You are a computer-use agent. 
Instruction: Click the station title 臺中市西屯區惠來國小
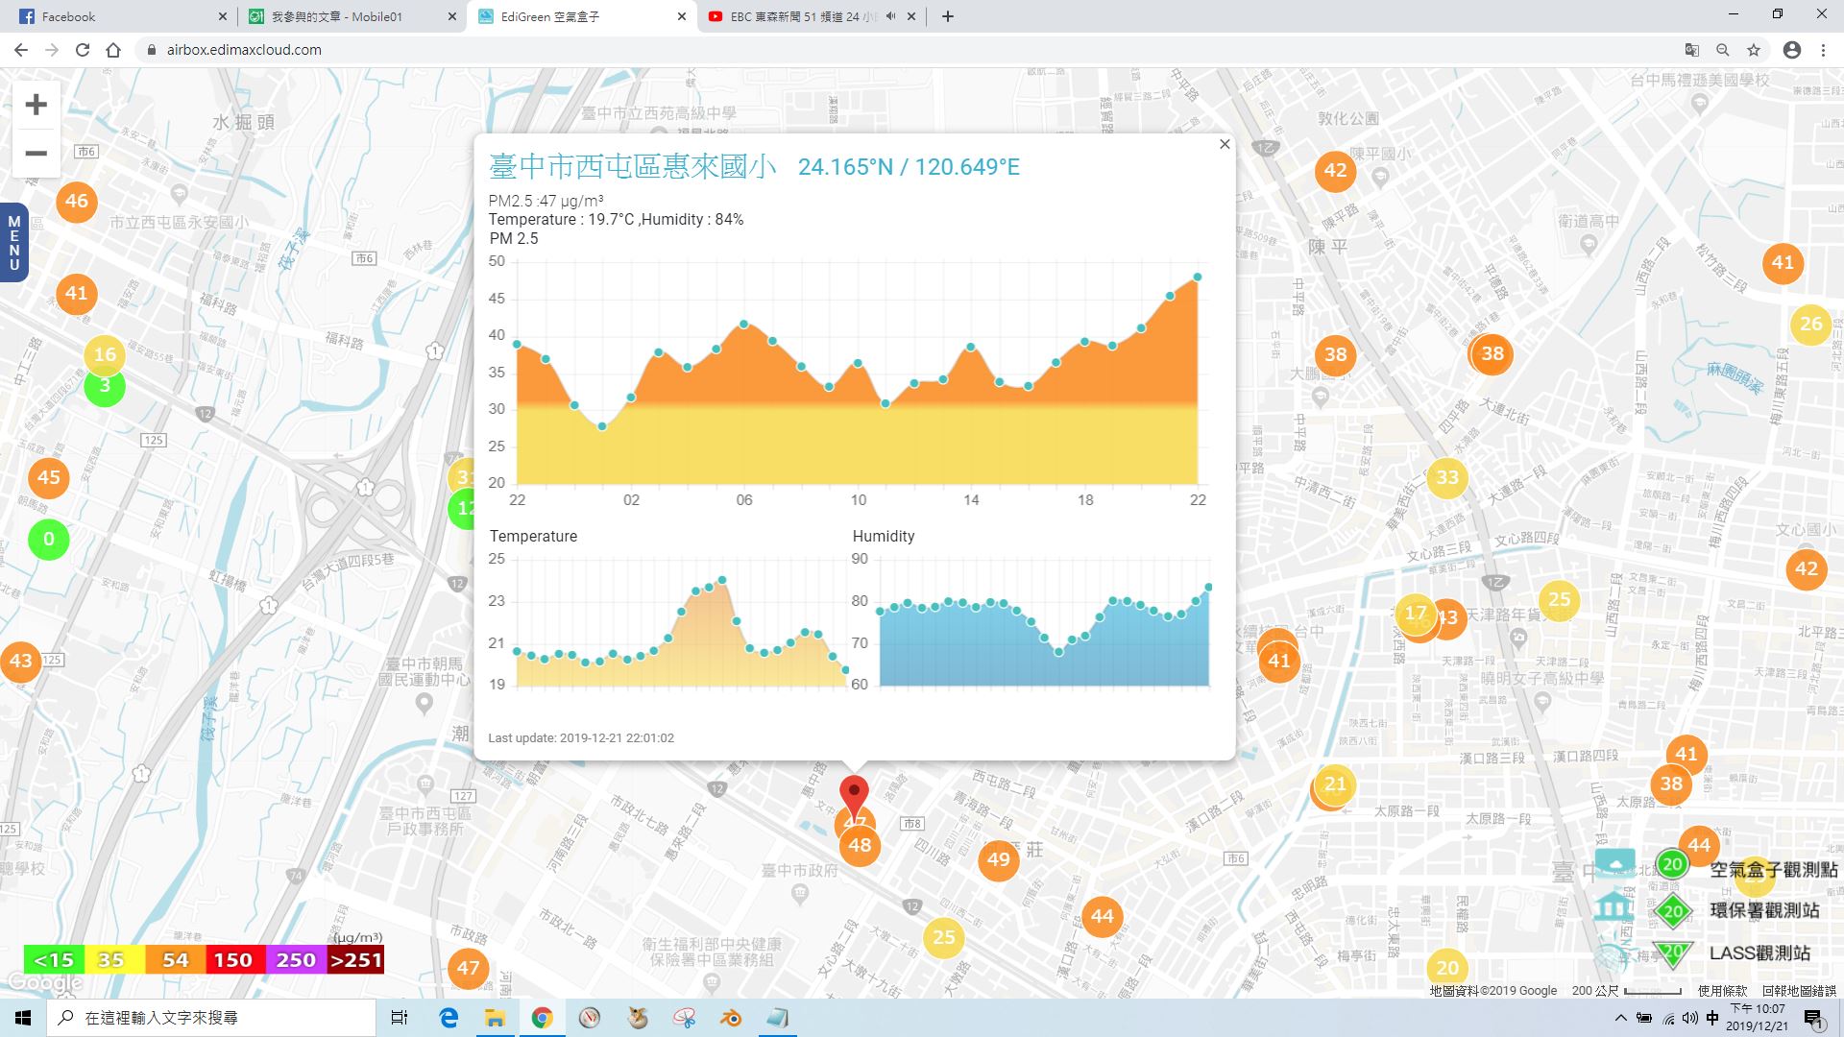coord(633,166)
